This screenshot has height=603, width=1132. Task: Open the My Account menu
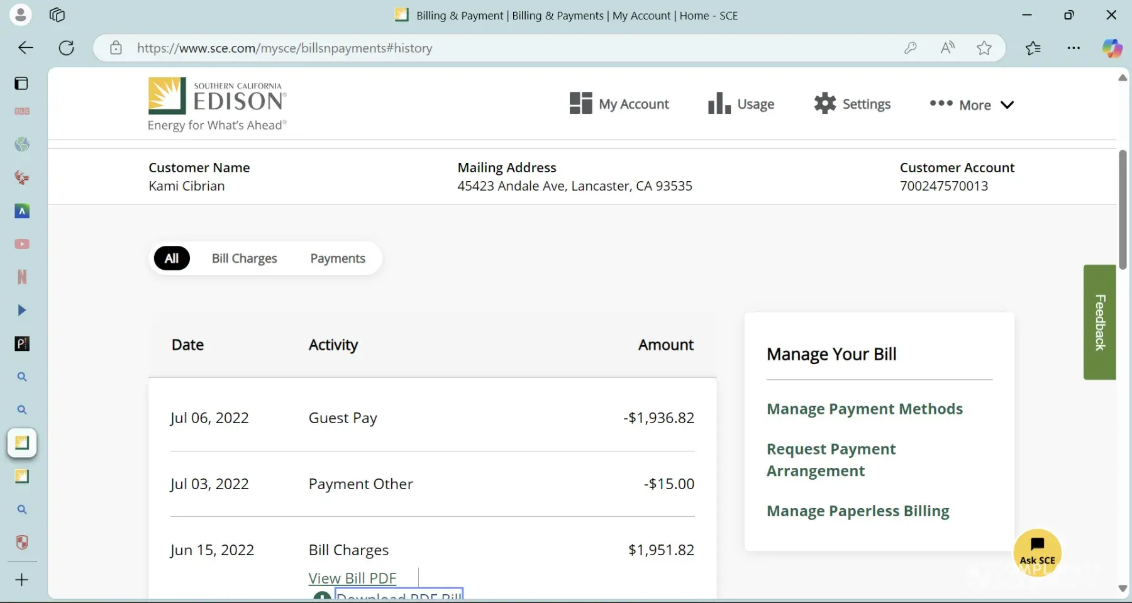(x=619, y=104)
